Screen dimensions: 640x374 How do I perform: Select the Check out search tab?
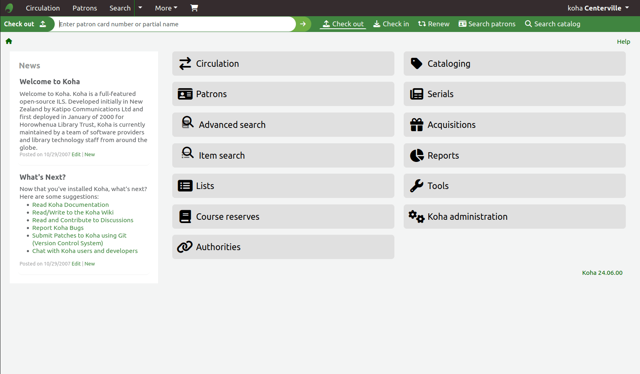point(343,24)
